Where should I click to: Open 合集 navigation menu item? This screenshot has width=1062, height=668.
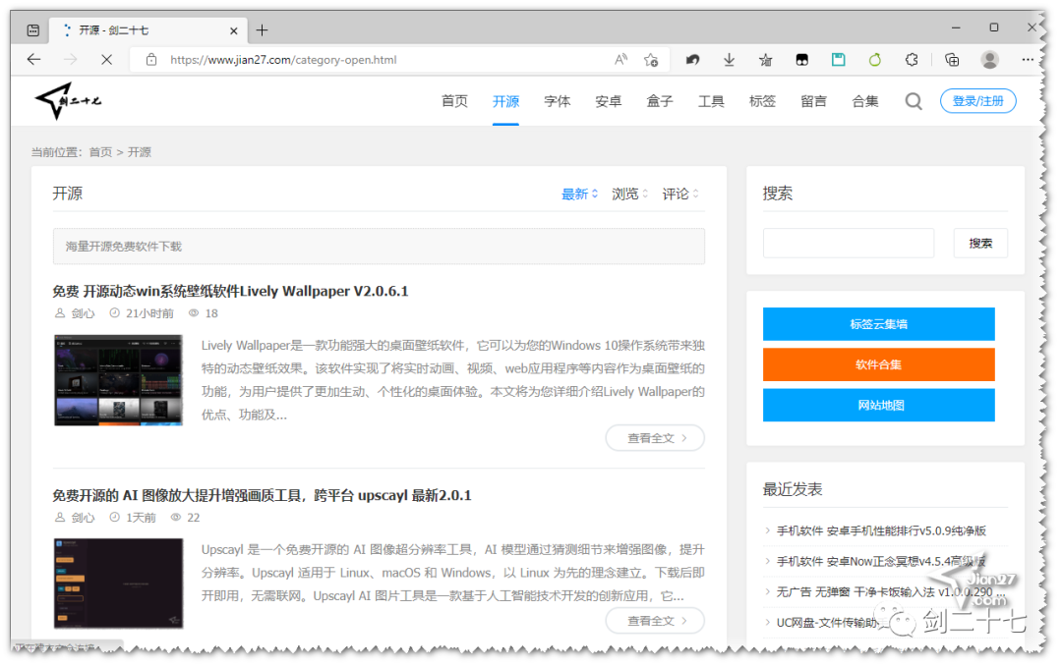click(865, 101)
